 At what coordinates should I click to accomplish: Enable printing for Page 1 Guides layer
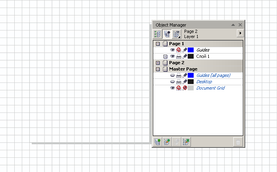[179, 50]
